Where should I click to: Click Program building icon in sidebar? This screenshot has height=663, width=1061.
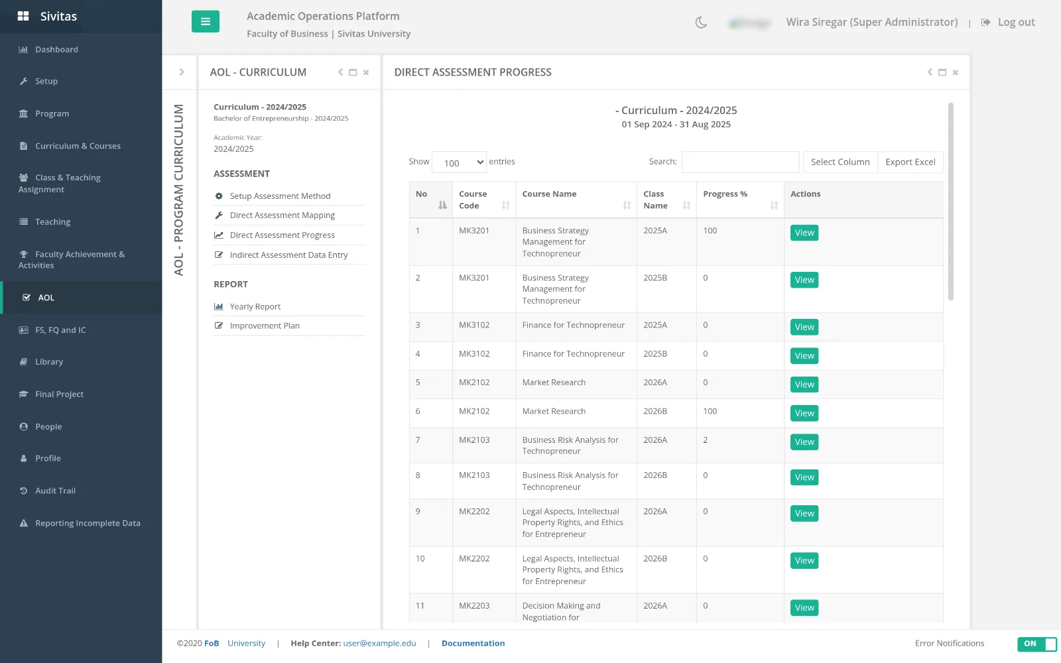coord(23,113)
